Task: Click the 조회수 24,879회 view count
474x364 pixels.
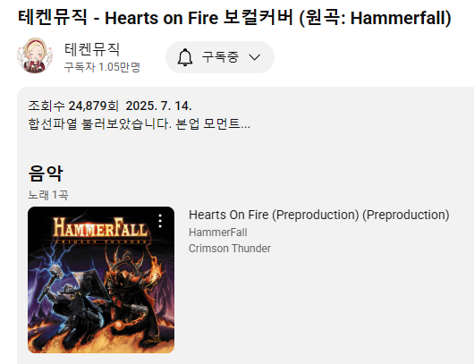Action: (x=73, y=106)
